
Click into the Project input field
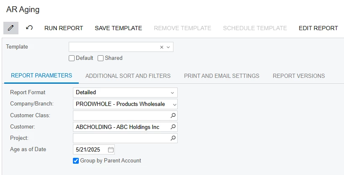tap(121, 138)
